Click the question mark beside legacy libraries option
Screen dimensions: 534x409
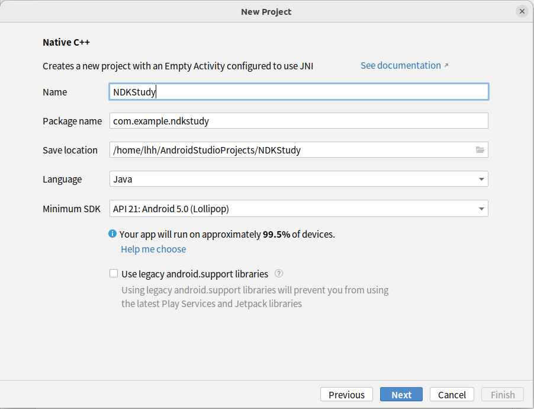pyautogui.click(x=278, y=273)
